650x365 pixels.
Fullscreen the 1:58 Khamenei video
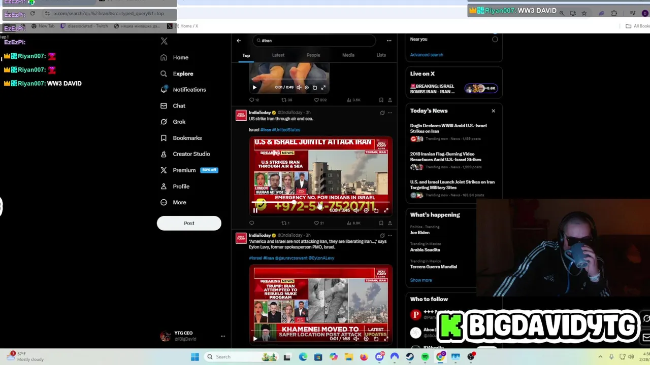(386, 339)
